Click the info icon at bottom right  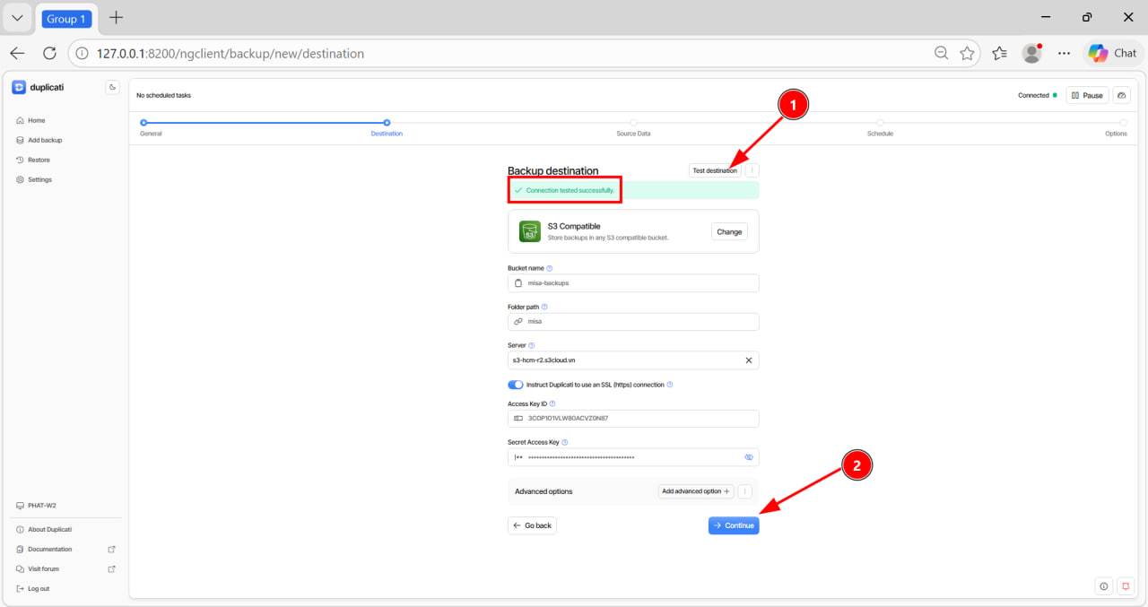(x=1104, y=586)
